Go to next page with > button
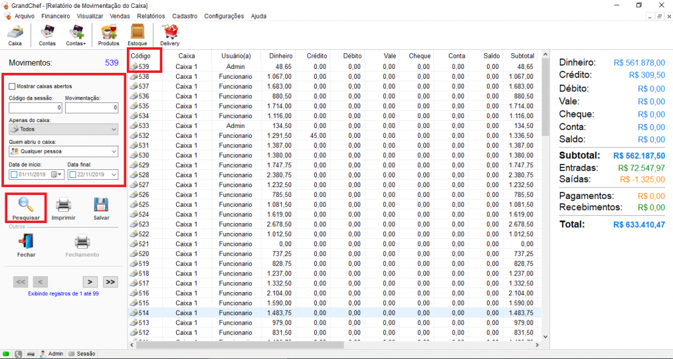This screenshot has width=673, height=359. tap(90, 282)
